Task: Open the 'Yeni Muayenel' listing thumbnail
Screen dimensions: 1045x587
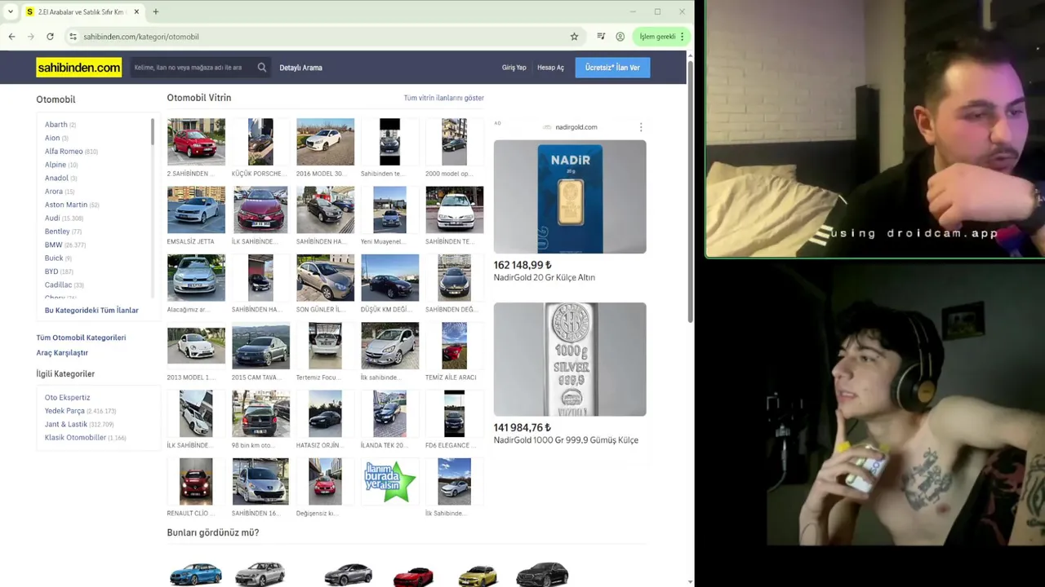Action: coord(389,210)
